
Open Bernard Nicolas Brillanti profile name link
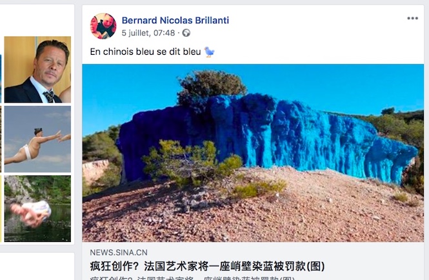point(175,20)
